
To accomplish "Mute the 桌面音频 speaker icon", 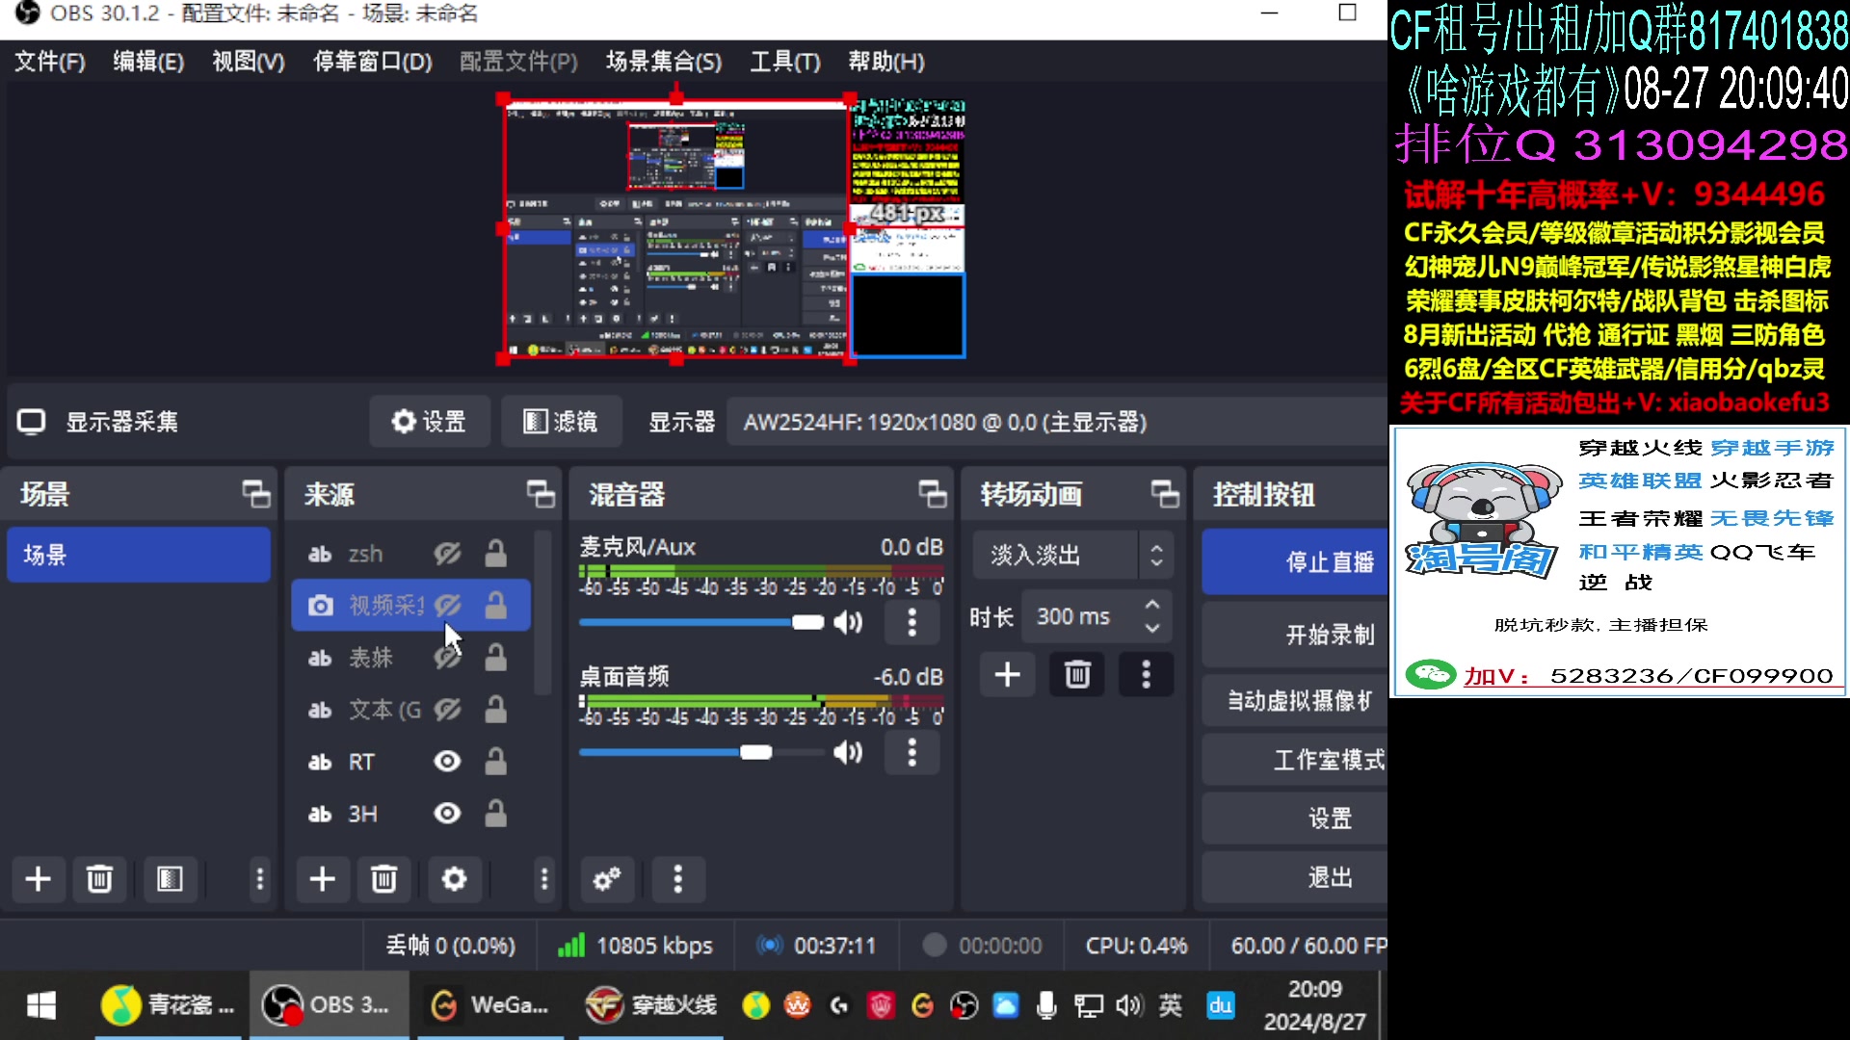I will click(848, 752).
